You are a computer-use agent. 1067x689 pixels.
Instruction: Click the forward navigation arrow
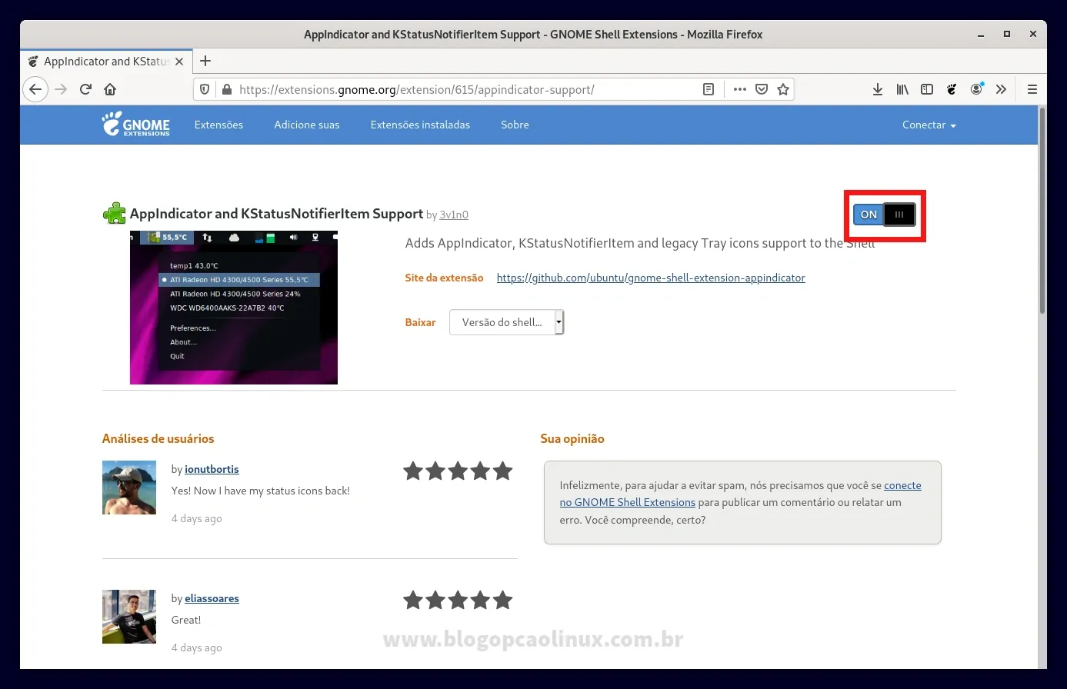(x=61, y=89)
